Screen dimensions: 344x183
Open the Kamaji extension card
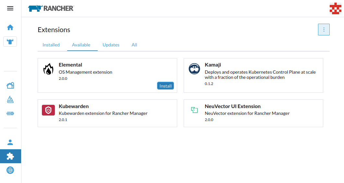click(253, 75)
